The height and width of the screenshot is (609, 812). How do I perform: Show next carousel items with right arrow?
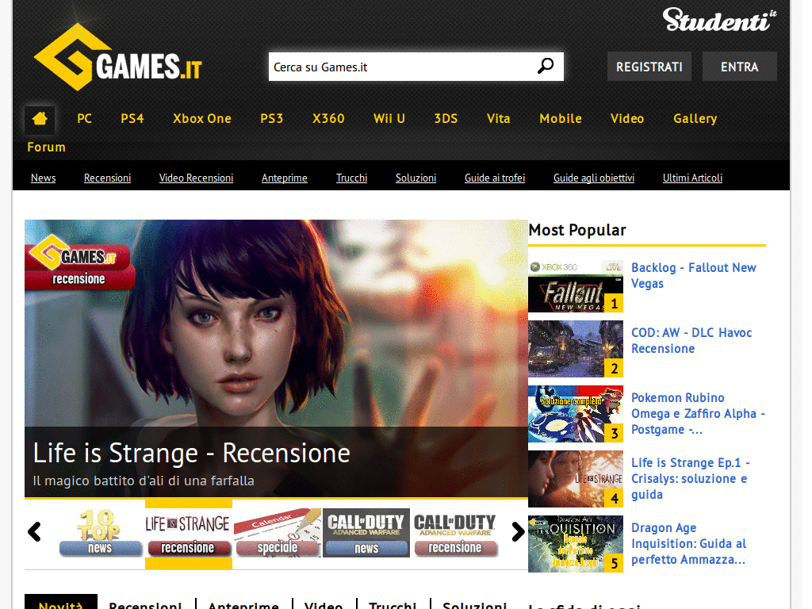[x=518, y=532]
